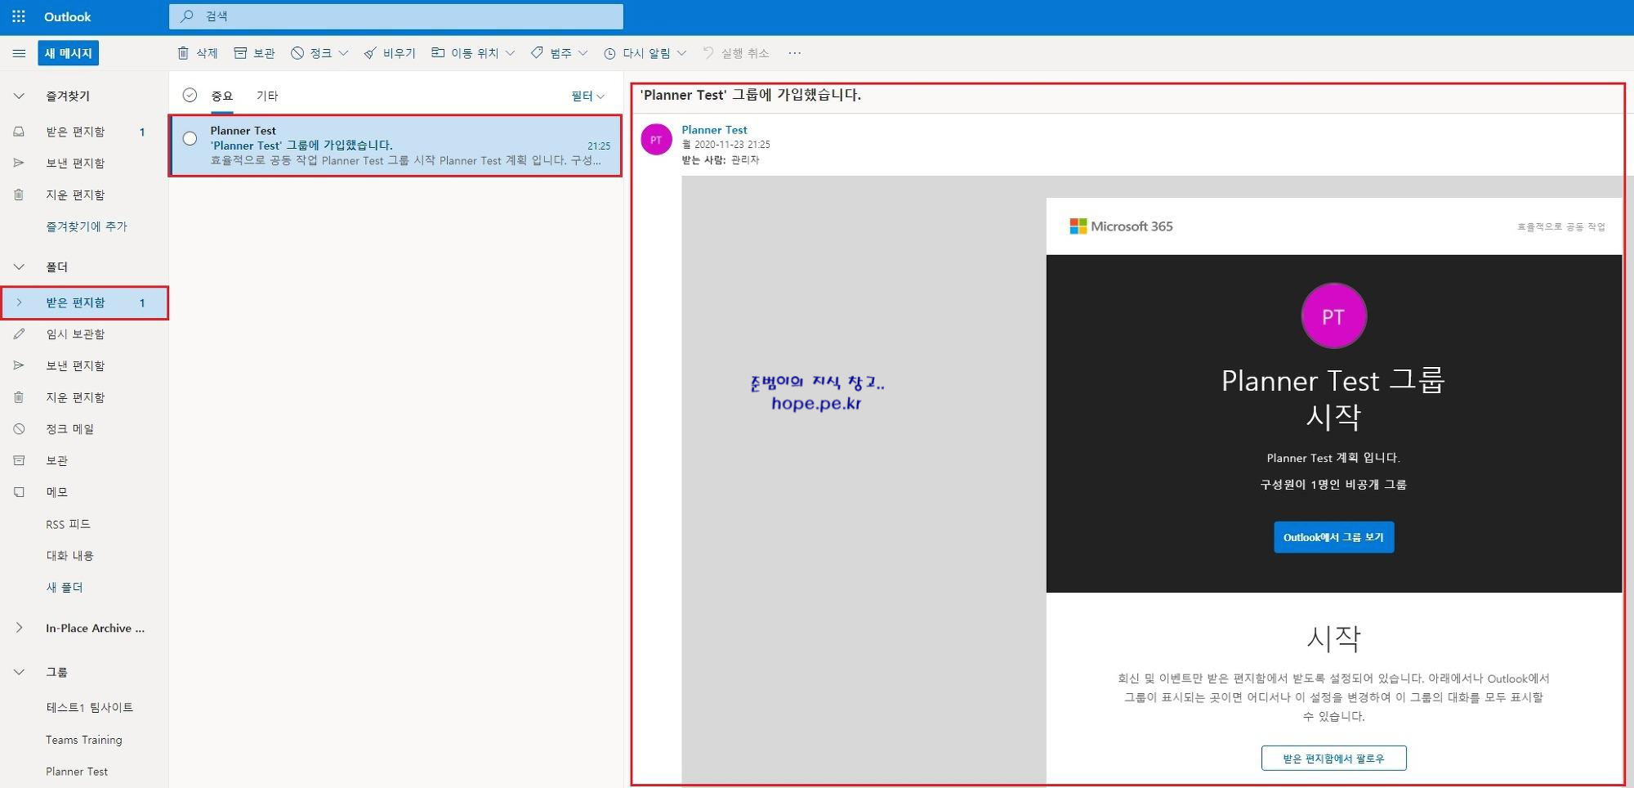The width and height of the screenshot is (1634, 788).
Task: Click the 메모 note icon
Action: (19, 492)
